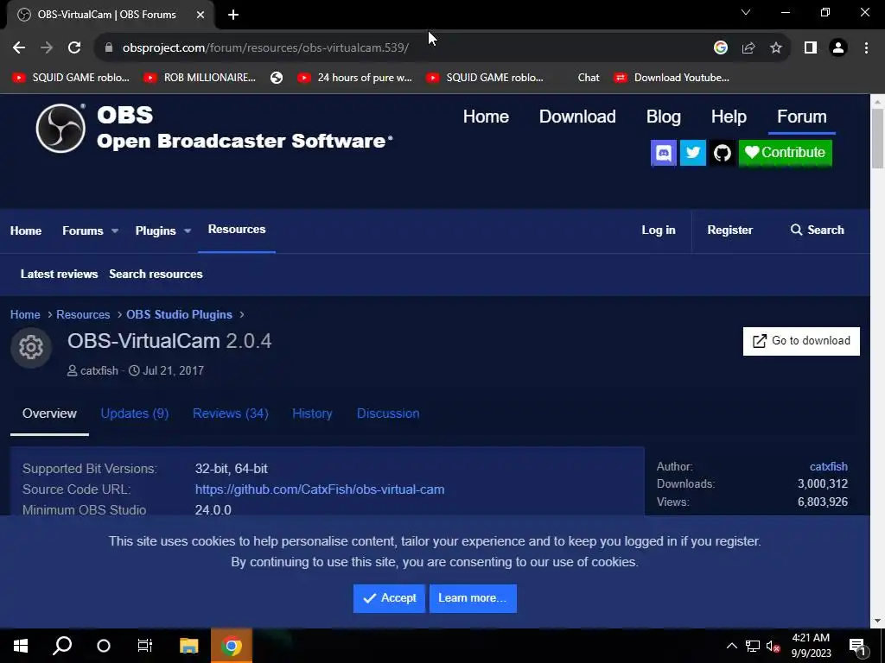The height and width of the screenshot is (663, 885).
Task: Click catxfish in the Author sidebar
Action: pyautogui.click(x=829, y=467)
